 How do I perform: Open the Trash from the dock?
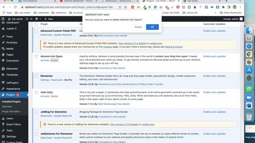pyautogui.click(x=249, y=117)
